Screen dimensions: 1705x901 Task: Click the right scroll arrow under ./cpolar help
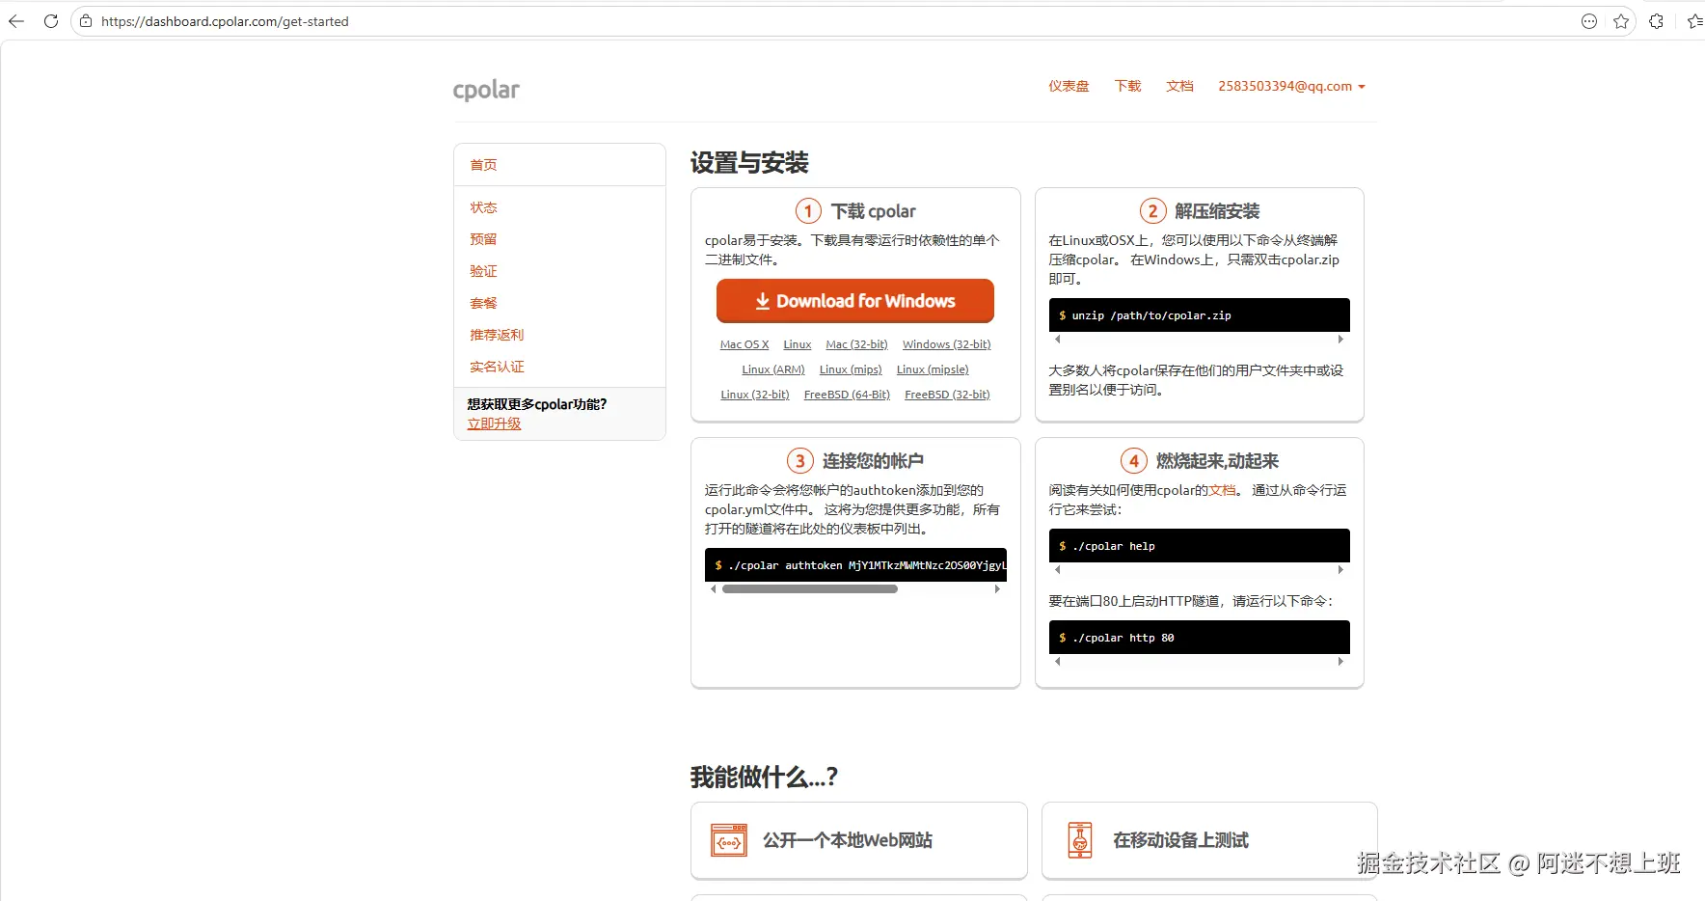click(1340, 570)
